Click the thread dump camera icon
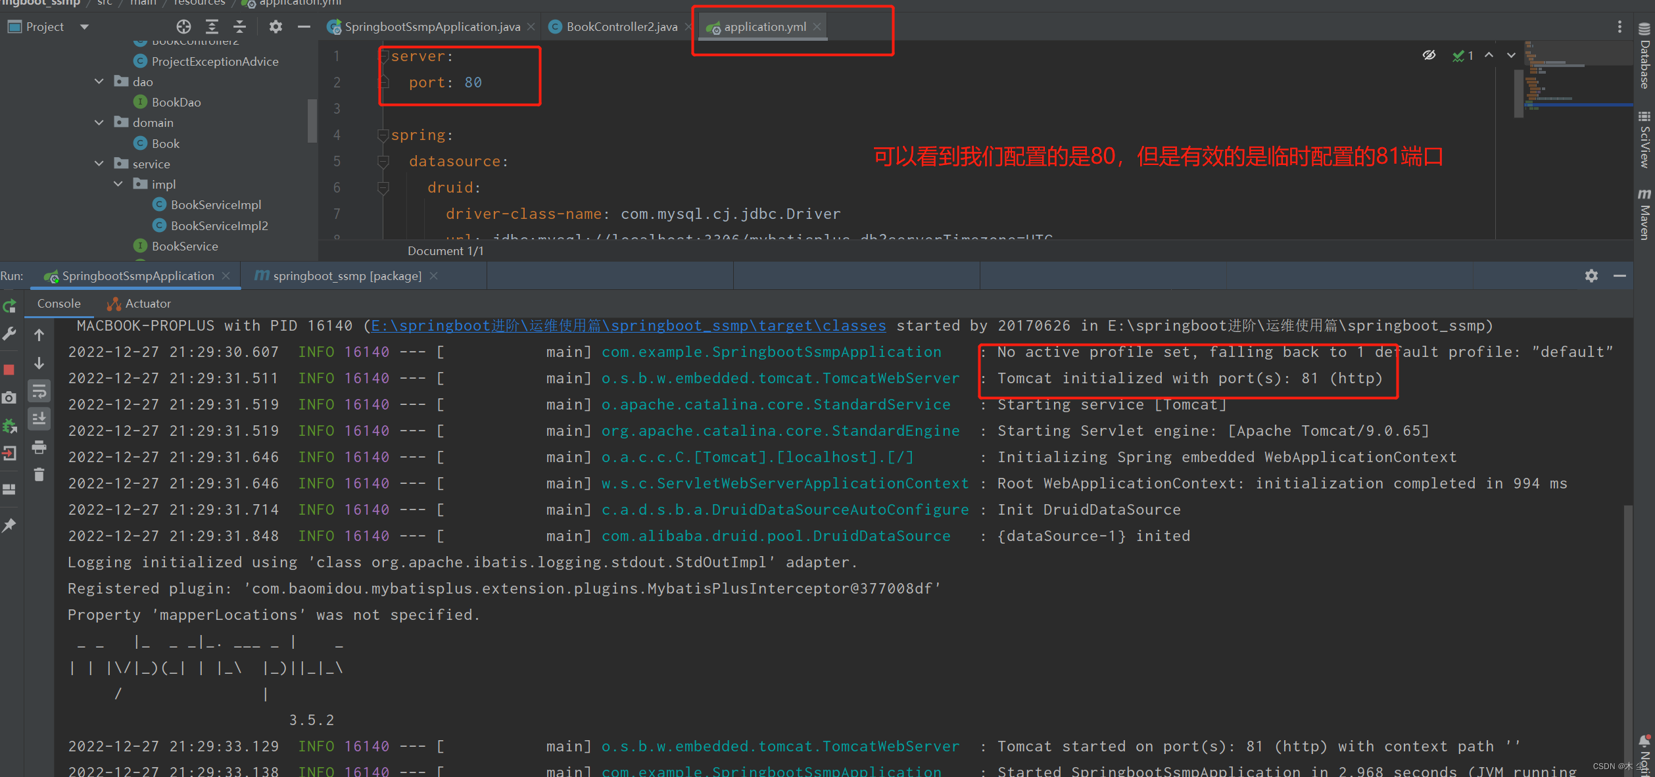This screenshot has height=777, width=1655. [x=9, y=398]
